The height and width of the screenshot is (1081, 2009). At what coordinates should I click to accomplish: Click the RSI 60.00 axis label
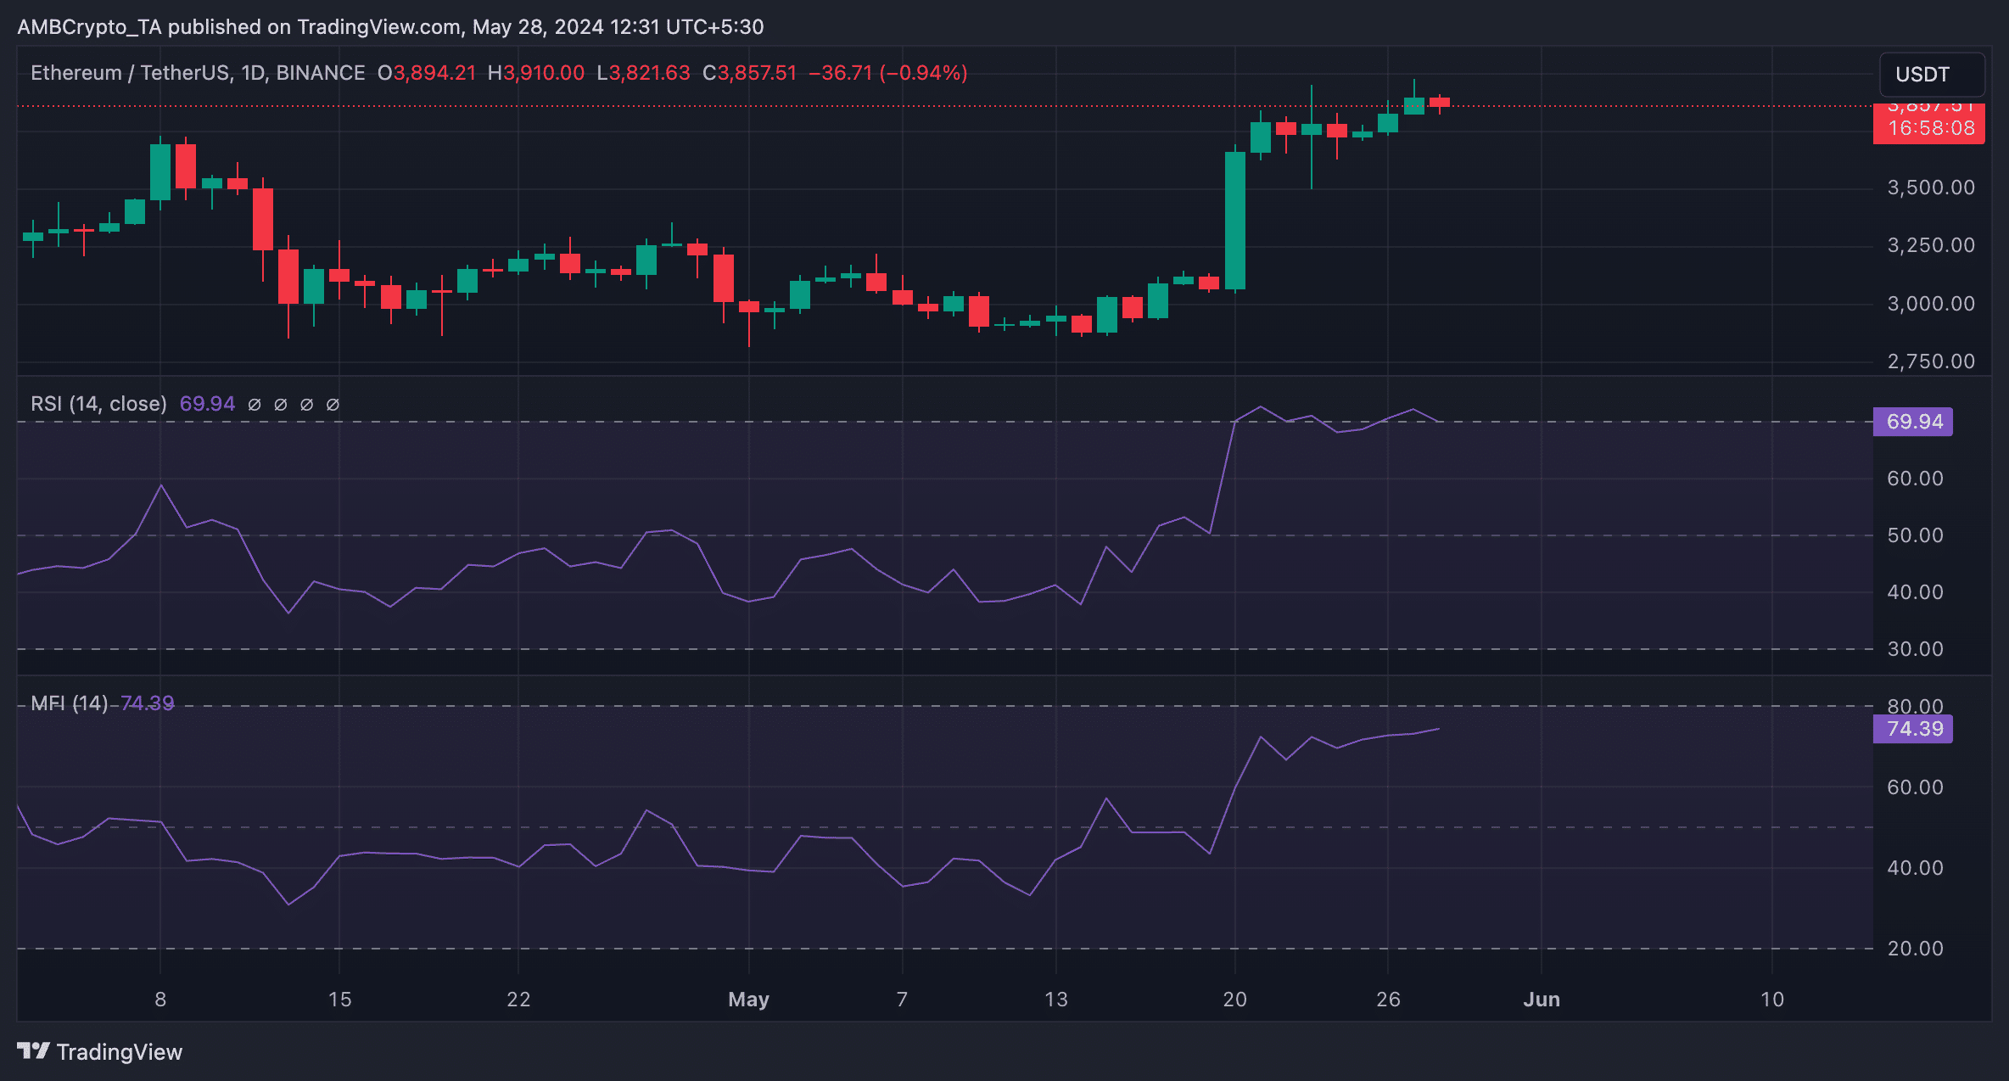(x=1915, y=479)
